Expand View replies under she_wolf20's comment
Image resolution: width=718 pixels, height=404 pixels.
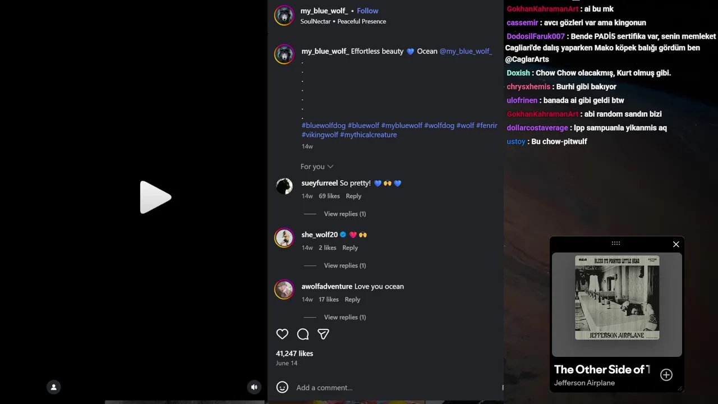point(344,265)
